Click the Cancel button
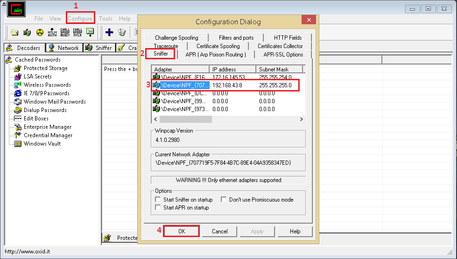Screen dimensions: 457x259 219,231
